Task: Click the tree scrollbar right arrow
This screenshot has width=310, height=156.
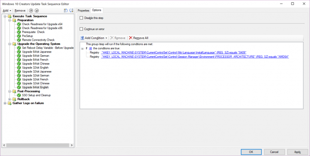Action: coord(72,145)
